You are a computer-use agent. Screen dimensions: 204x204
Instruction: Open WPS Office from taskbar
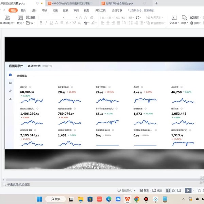(x=128, y=199)
